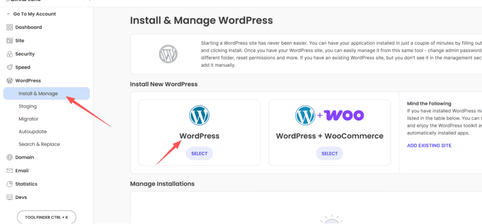The width and height of the screenshot is (482, 224).
Task: Open the Dashboard menu item
Action: coord(28,27)
